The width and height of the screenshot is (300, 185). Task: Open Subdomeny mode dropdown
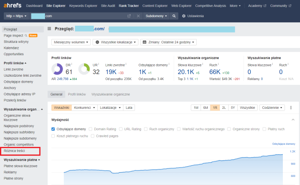[x=156, y=16]
